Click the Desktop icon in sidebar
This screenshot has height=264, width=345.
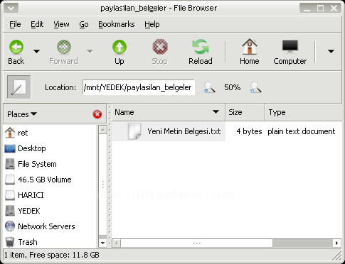10,148
